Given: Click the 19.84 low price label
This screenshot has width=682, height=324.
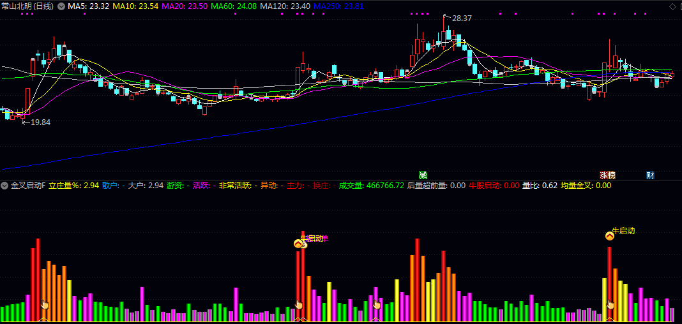Looking at the screenshot, I should pos(40,122).
